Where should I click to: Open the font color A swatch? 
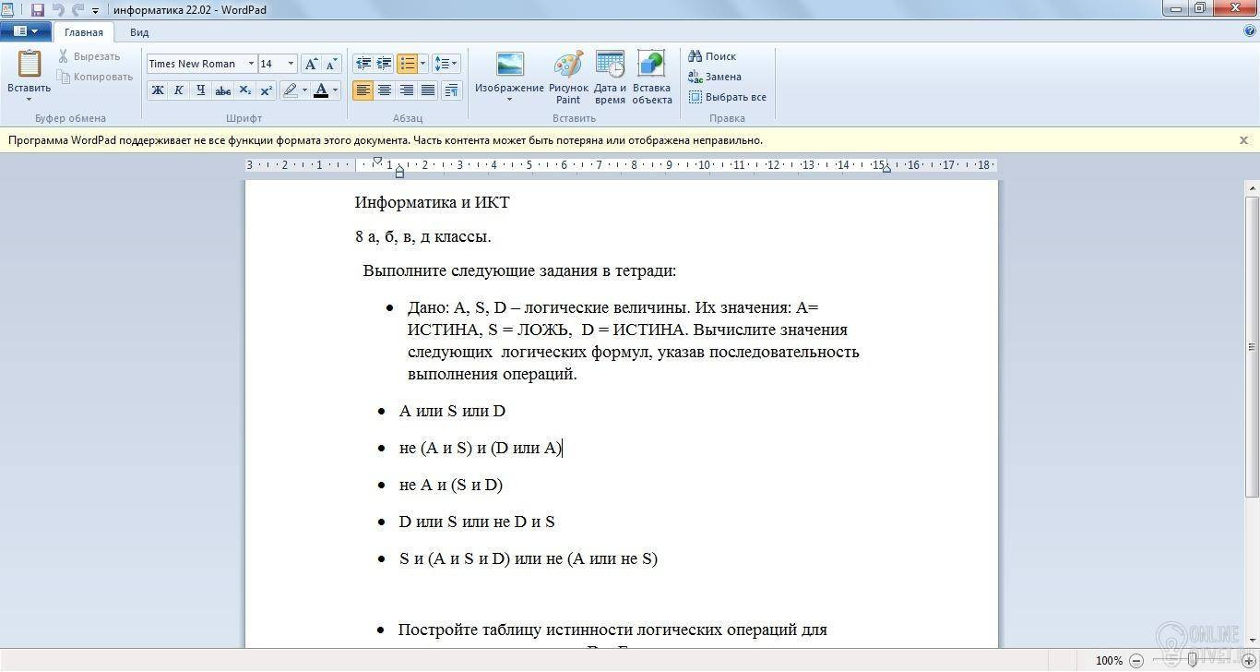[321, 90]
